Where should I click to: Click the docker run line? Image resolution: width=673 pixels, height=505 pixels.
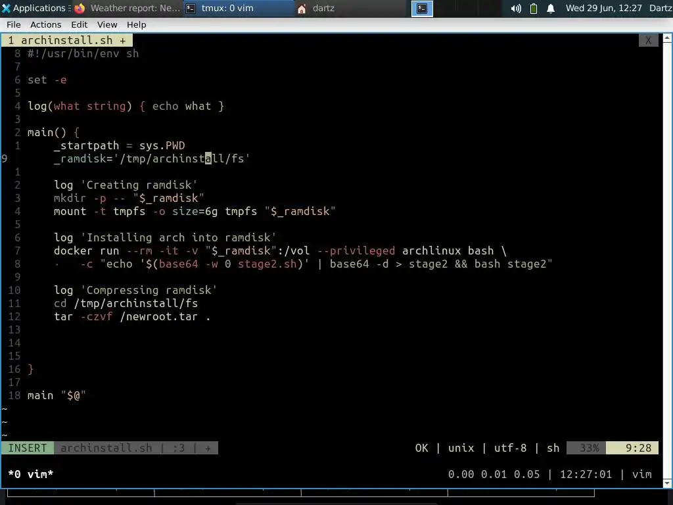tap(280, 251)
